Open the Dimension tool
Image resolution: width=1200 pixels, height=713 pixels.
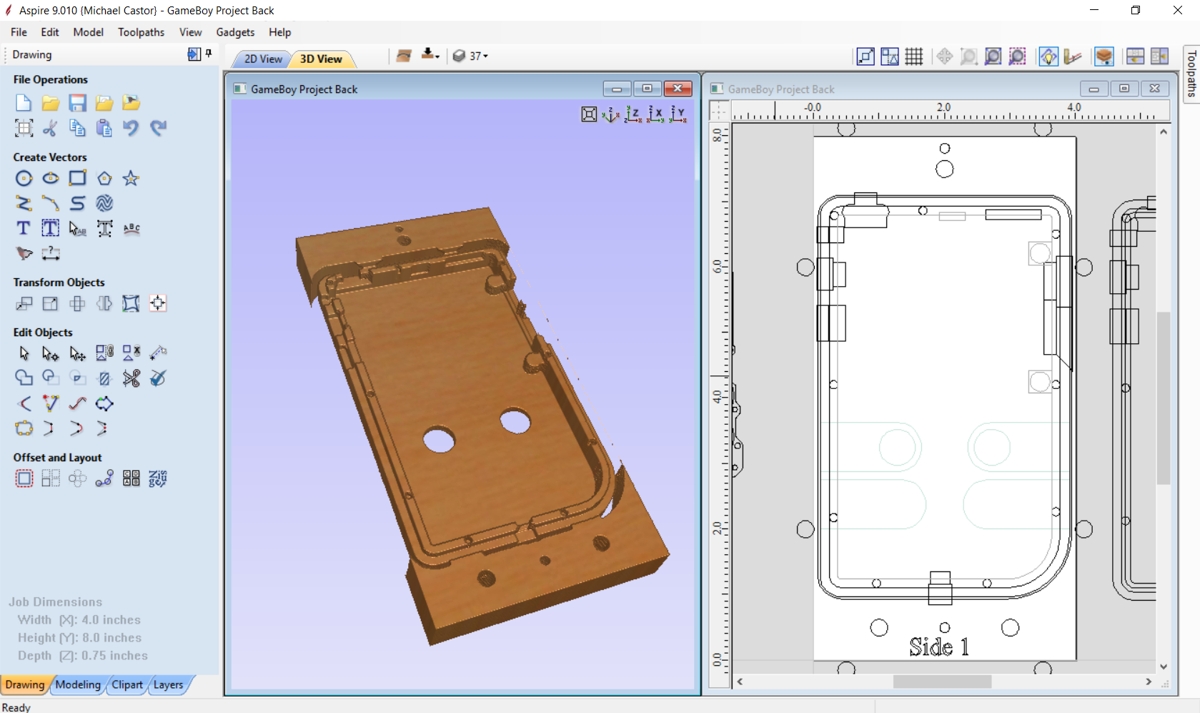point(50,253)
